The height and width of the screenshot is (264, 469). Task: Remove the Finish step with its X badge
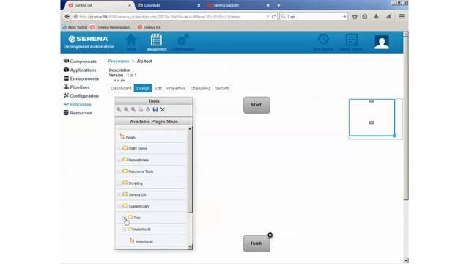pyautogui.click(x=270, y=235)
